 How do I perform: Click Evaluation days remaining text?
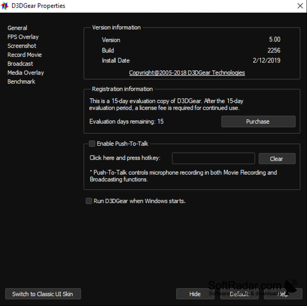(126, 121)
